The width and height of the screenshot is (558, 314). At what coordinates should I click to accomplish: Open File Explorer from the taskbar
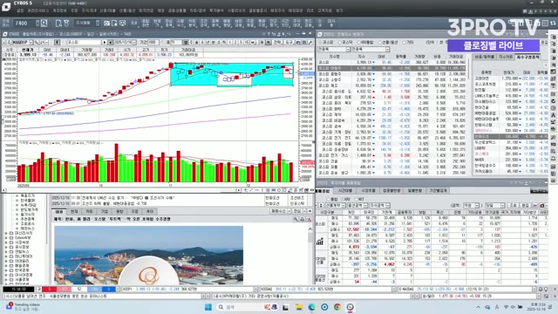(x=299, y=307)
